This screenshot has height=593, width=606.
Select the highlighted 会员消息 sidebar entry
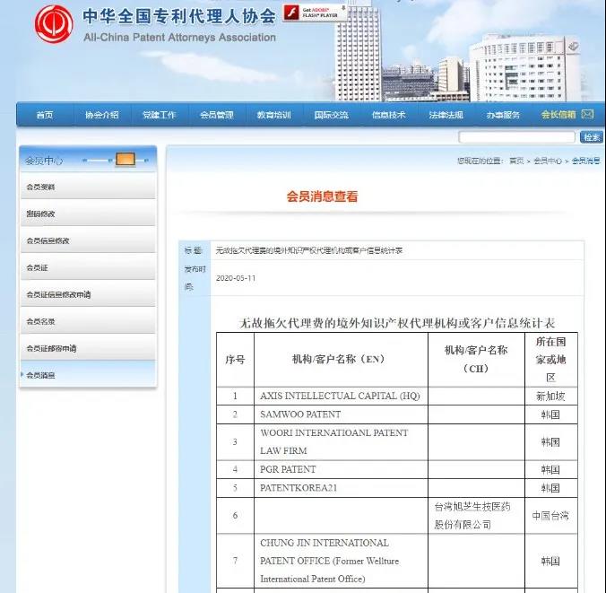(88, 375)
